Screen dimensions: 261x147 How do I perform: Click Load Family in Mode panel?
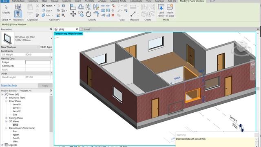coord(161,11)
